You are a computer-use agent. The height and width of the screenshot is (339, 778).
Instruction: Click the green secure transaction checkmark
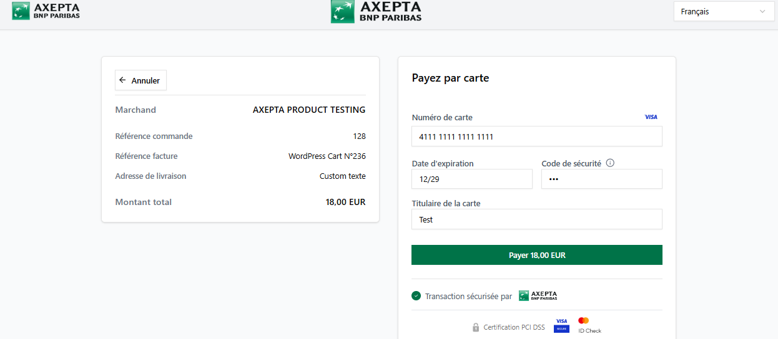(416, 296)
